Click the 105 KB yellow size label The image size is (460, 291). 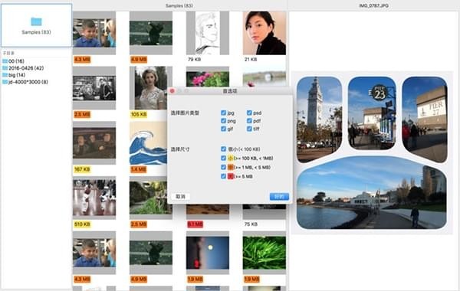point(139,114)
